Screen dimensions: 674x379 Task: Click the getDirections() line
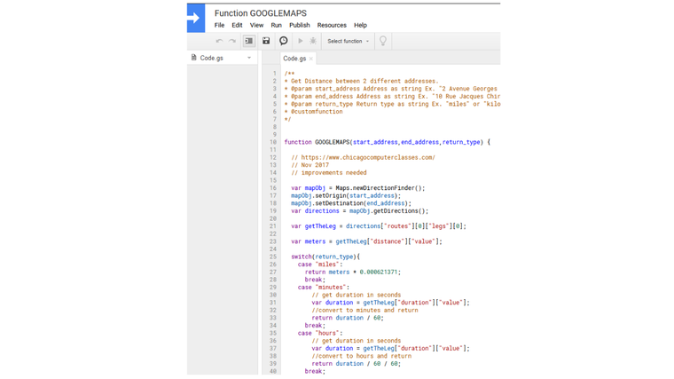359,210
